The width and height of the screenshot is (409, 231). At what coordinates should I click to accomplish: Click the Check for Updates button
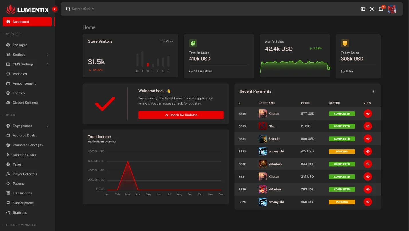[181, 115]
